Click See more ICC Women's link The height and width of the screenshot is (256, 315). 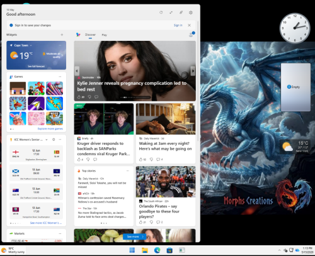[x=46, y=223]
